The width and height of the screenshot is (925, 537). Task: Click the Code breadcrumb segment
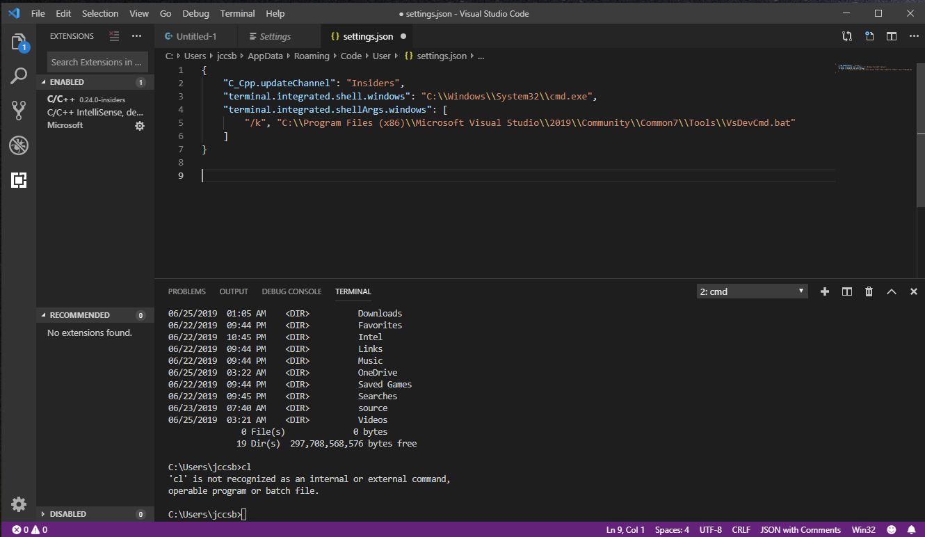[x=351, y=56]
